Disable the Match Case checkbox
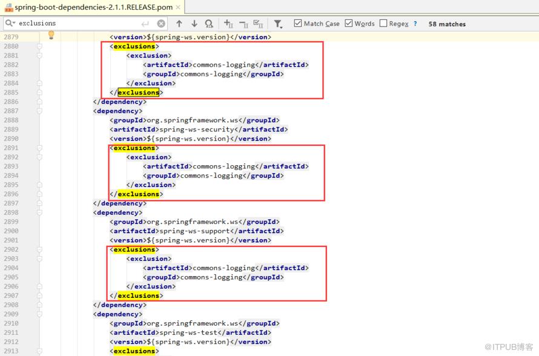The width and height of the screenshot is (539, 356). [298, 24]
